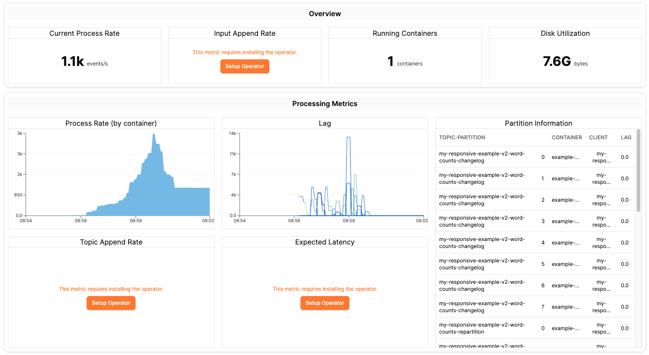649x355 pixels.
Task: Select the CLIENT column header
Action: [x=598, y=138]
